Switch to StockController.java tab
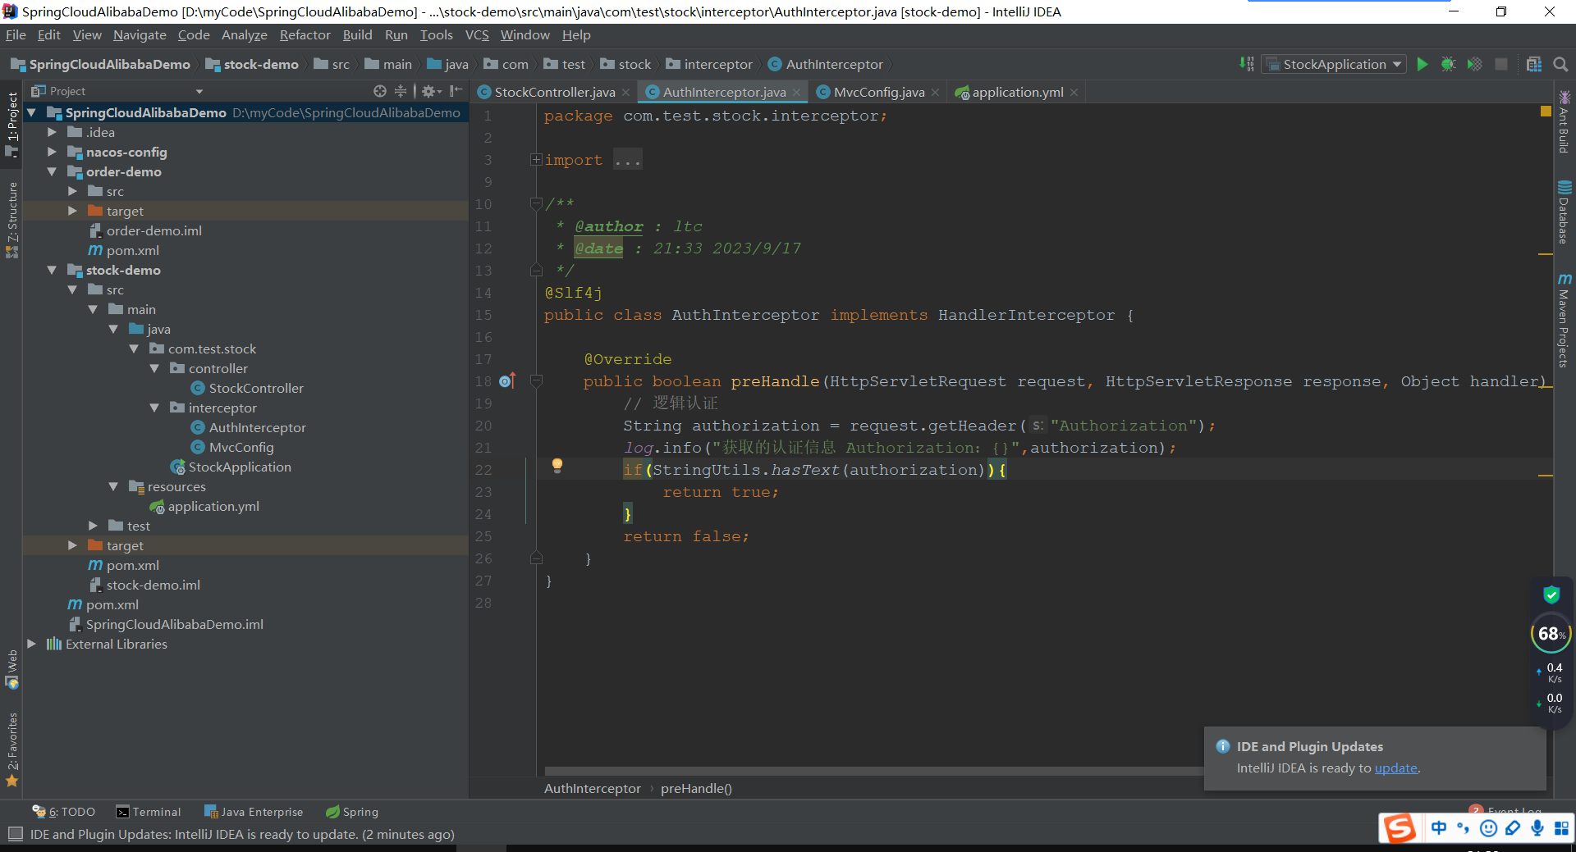Image resolution: width=1576 pixels, height=852 pixels. (554, 92)
